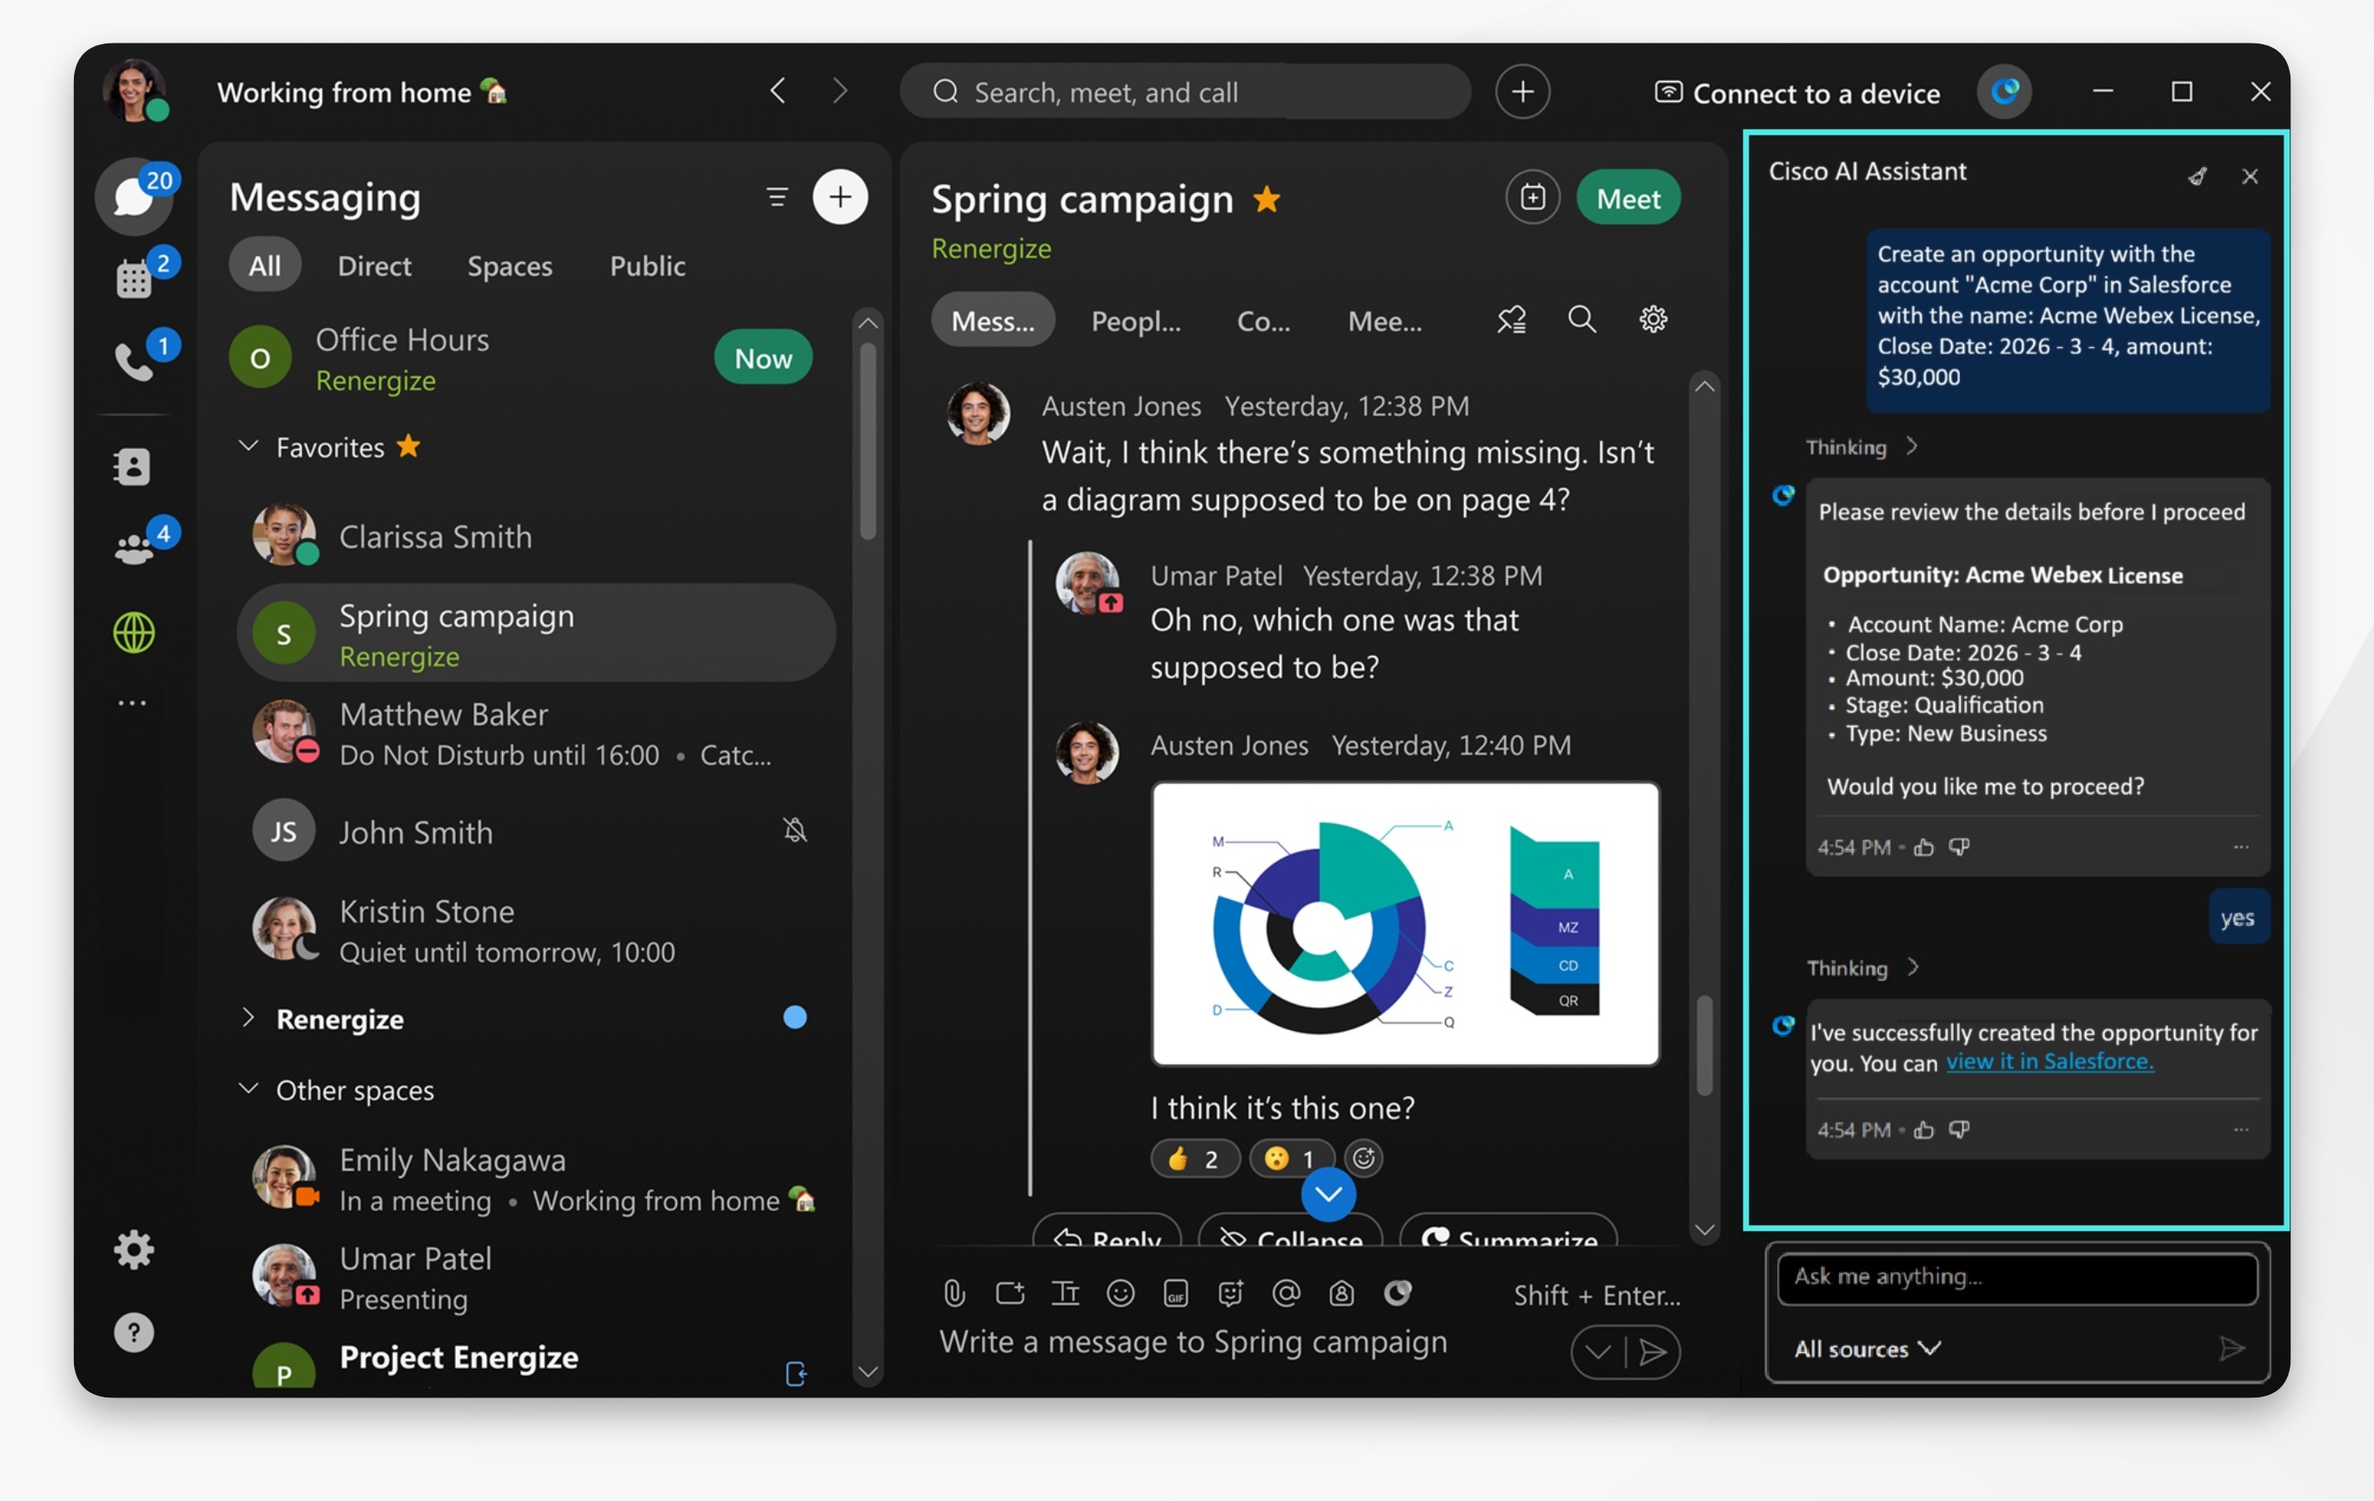Search within the Spring campaign space
Image resolution: width=2374 pixels, height=1501 pixels.
pos(1582,318)
